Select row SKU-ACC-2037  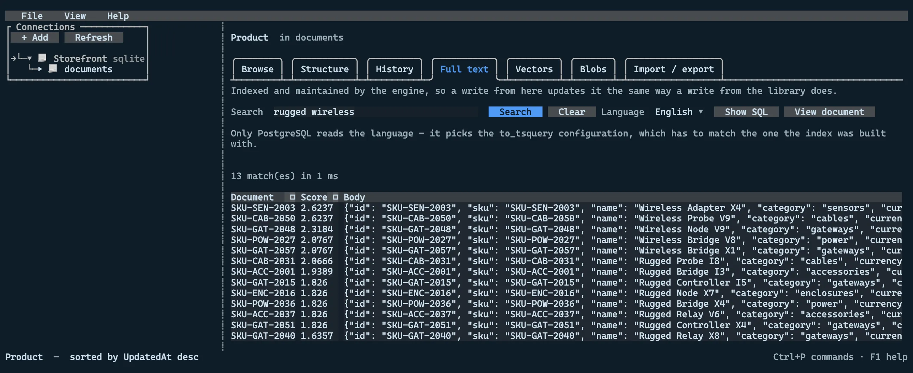coord(566,314)
